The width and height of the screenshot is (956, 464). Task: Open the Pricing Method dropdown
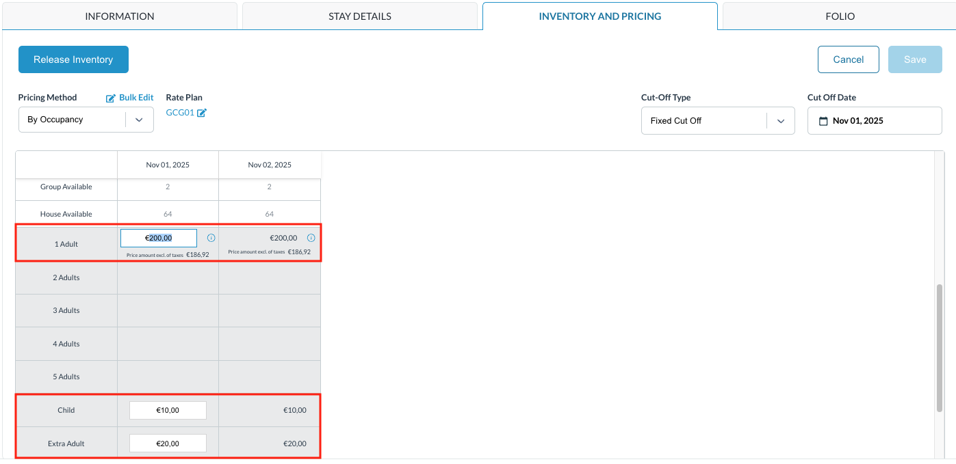[139, 120]
